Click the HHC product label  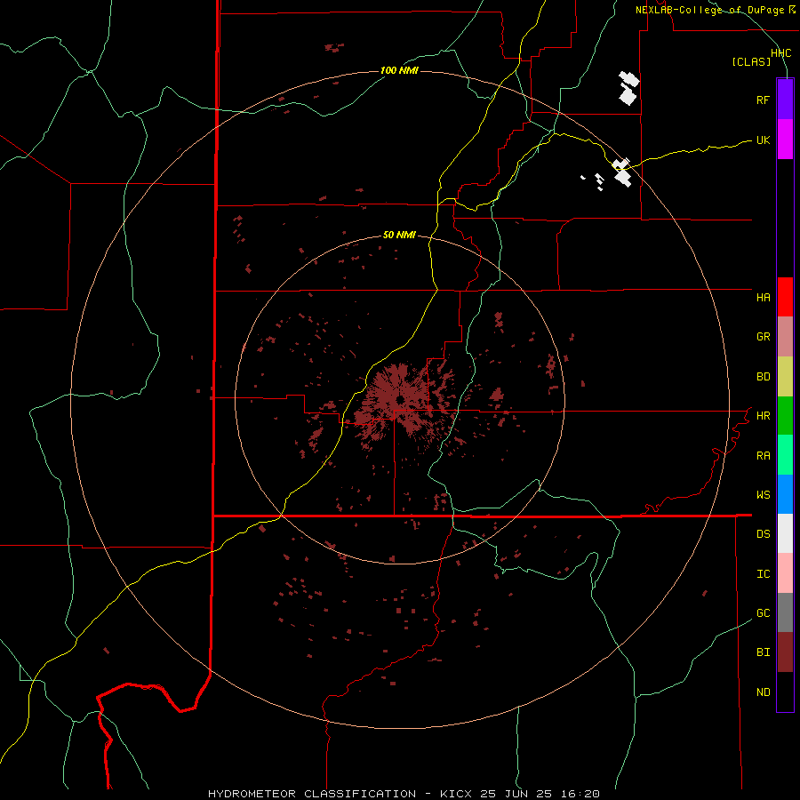pos(780,53)
